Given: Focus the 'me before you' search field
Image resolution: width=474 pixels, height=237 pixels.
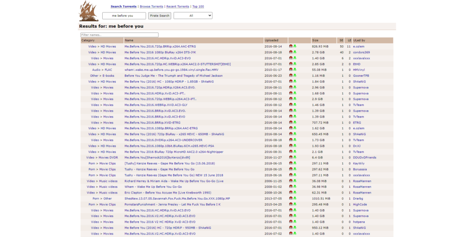Looking at the screenshot, I should click(x=124, y=16).
